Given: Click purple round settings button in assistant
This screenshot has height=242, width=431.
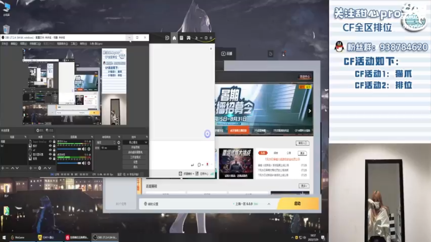Looking at the screenshot, I should click(x=207, y=133).
